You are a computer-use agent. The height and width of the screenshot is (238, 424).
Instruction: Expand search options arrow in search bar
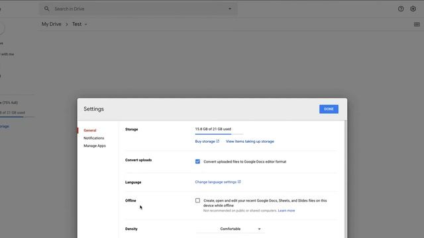pos(230,9)
